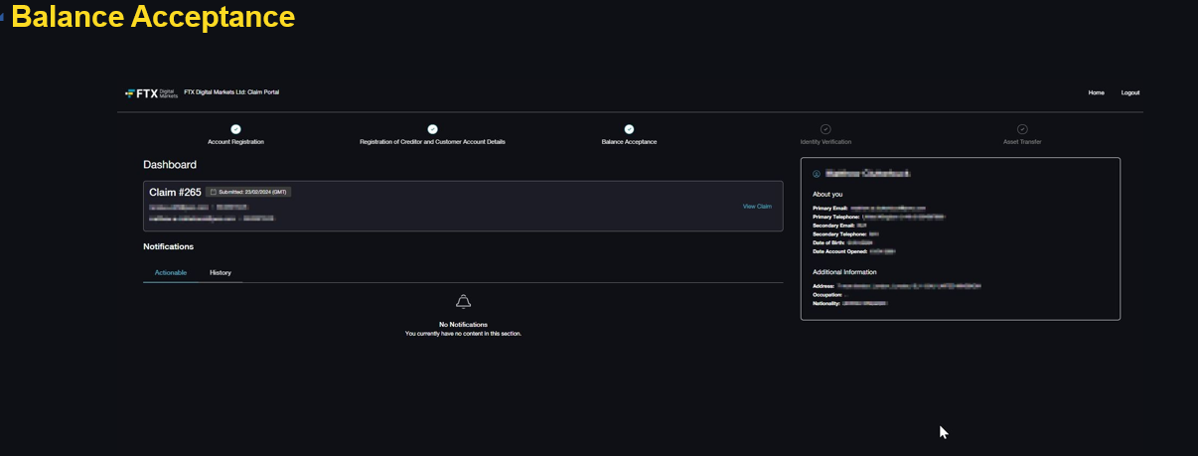Open the View Claim link

757,207
